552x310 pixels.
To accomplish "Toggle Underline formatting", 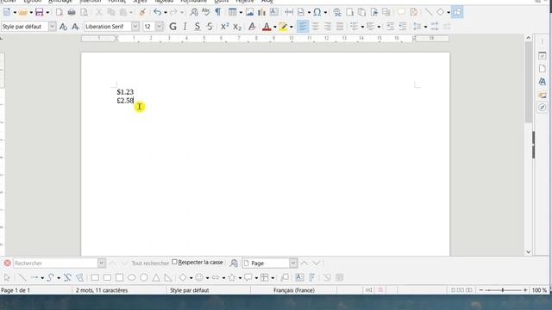I will coord(198,27).
